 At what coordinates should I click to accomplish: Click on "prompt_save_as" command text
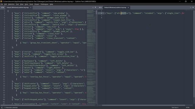click(x=61, y=31)
